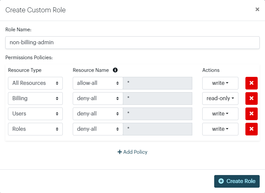
Task: Expand the Users resource type dropdown
Action: pyautogui.click(x=35, y=114)
